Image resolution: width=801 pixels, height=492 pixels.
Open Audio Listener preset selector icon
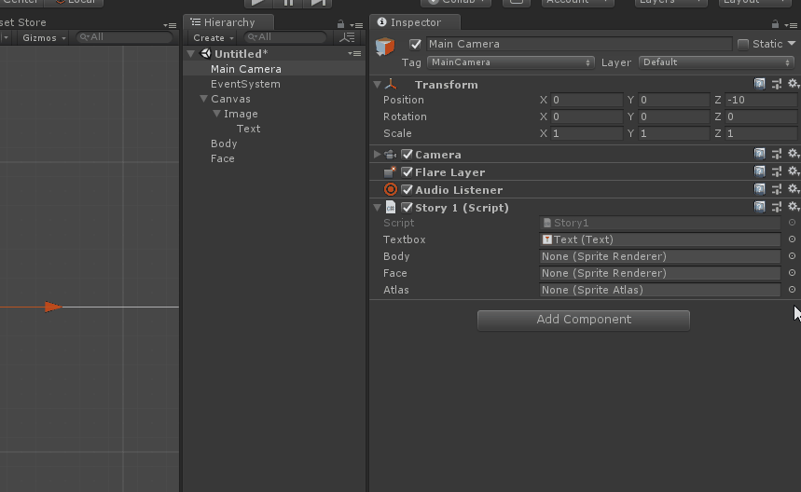pos(777,189)
